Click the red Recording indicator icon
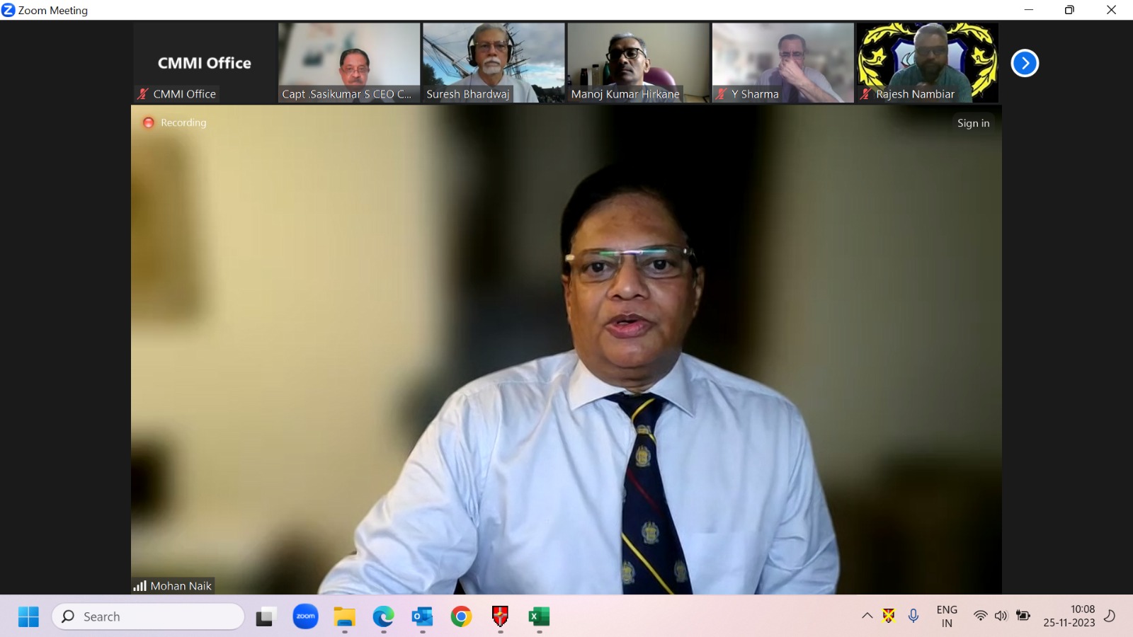 [149, 122]
